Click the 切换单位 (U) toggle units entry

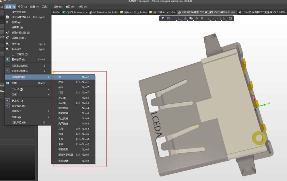pos(28,122)
